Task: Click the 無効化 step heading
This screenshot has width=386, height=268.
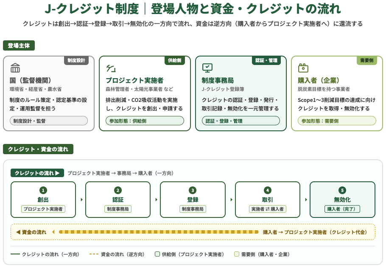Action: (342, 200)
